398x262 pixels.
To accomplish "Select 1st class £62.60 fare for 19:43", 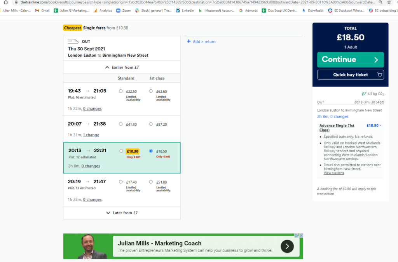I will (151, 91).
